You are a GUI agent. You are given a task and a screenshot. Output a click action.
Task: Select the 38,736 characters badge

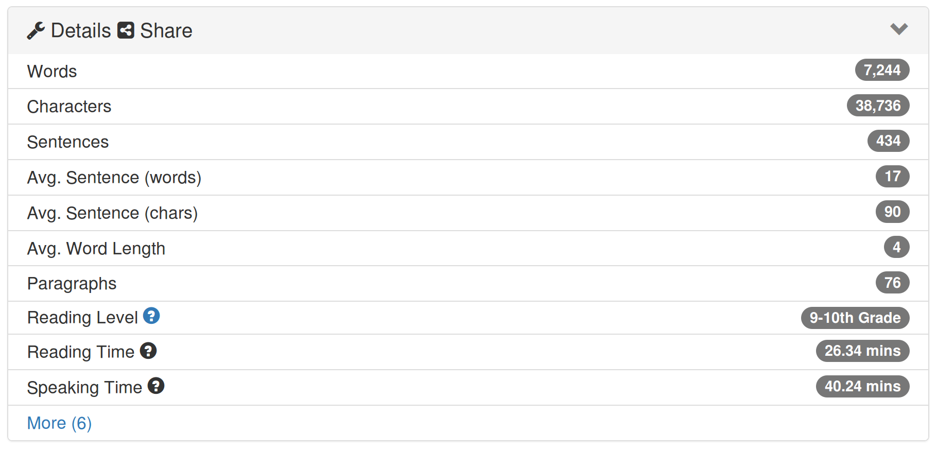point(878,106)
